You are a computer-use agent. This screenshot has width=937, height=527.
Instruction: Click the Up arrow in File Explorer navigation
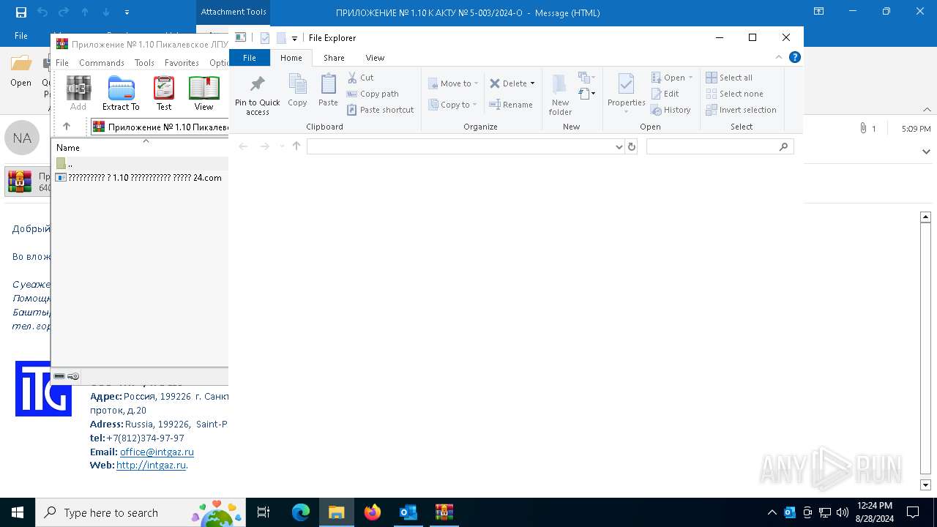296,146
